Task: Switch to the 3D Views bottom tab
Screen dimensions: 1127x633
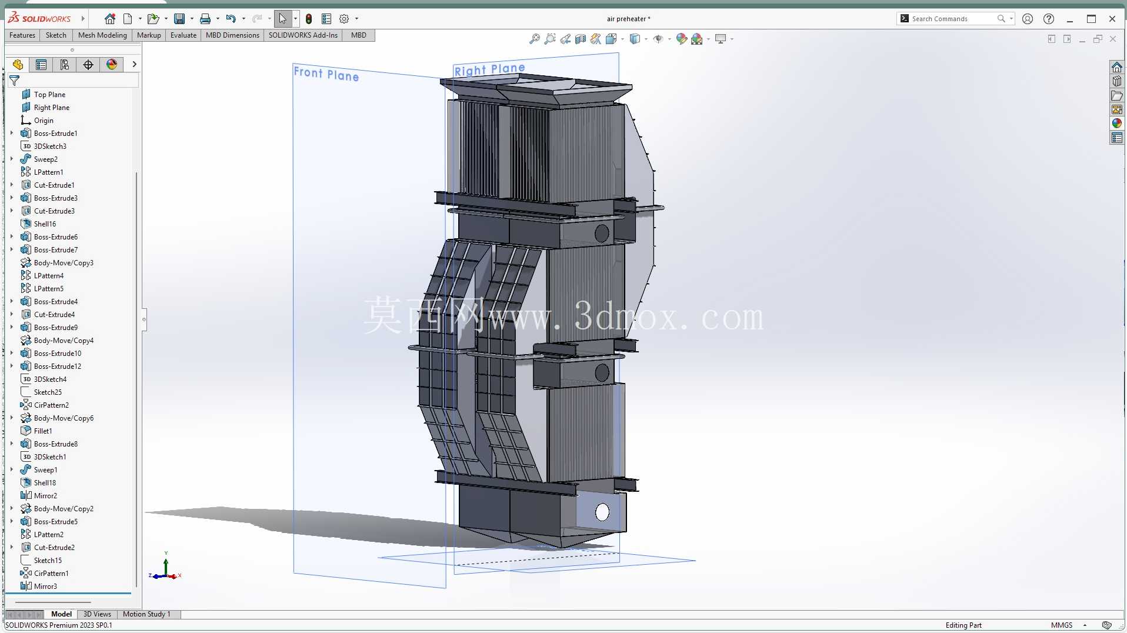Action: pos(97,614)
